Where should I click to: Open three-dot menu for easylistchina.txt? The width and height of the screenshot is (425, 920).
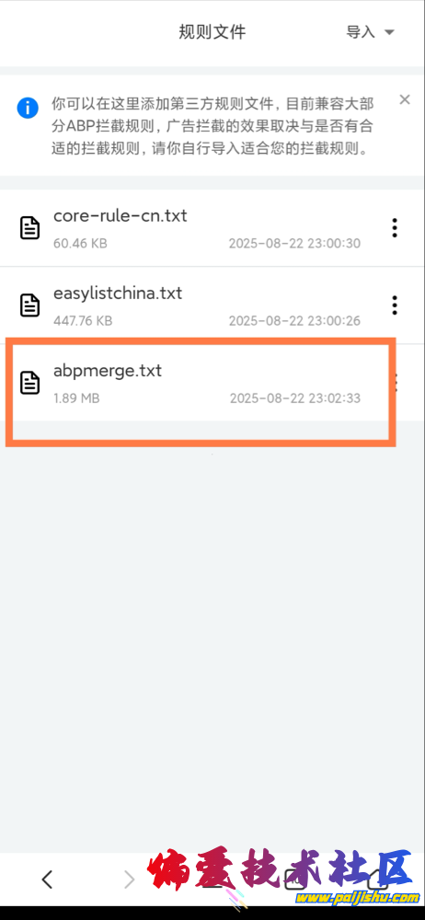(395, 305)
